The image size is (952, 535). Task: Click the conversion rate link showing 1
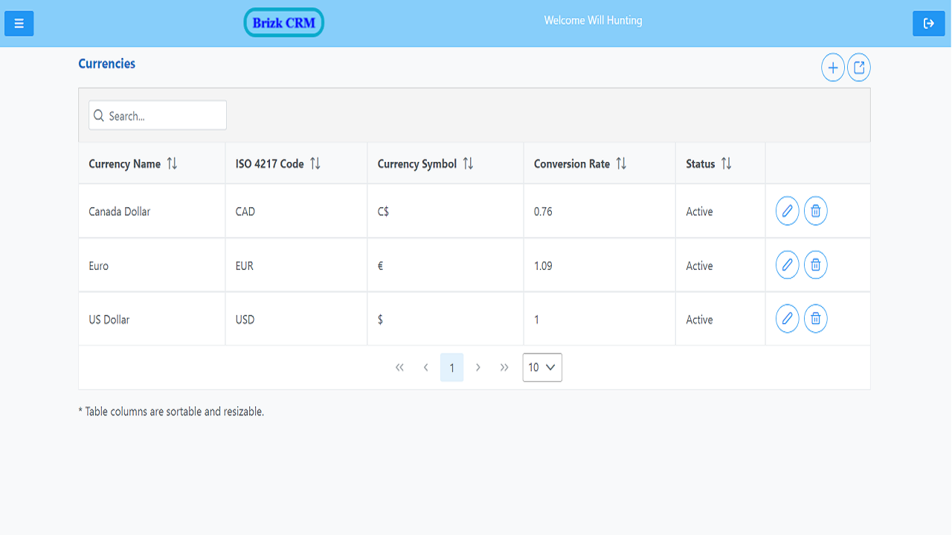tap(536, 319)
